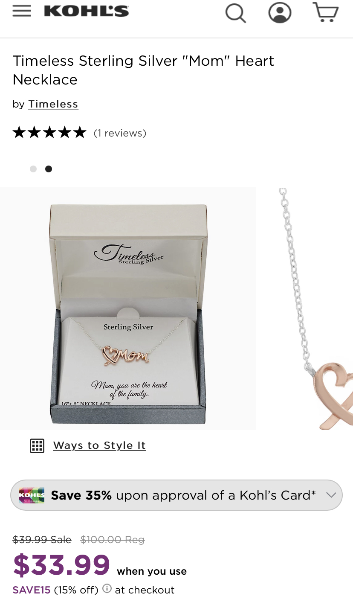
Task: View the shopping cart
Action: 326,12
